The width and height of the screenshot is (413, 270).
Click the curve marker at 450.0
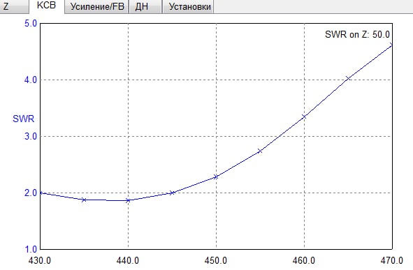[216, 177]
